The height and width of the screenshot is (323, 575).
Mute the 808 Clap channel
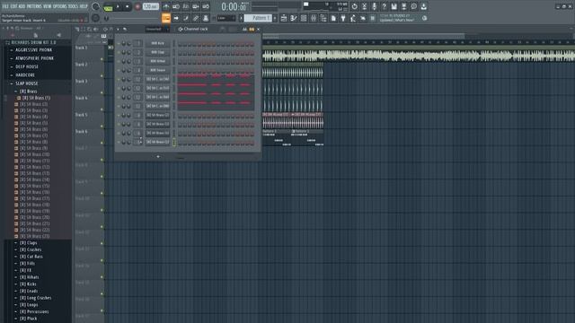119,52
